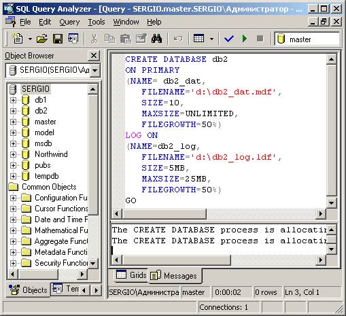The image size is (346, 316).
Task: Open the master database dropdown
Action: (x=307, y=39)
